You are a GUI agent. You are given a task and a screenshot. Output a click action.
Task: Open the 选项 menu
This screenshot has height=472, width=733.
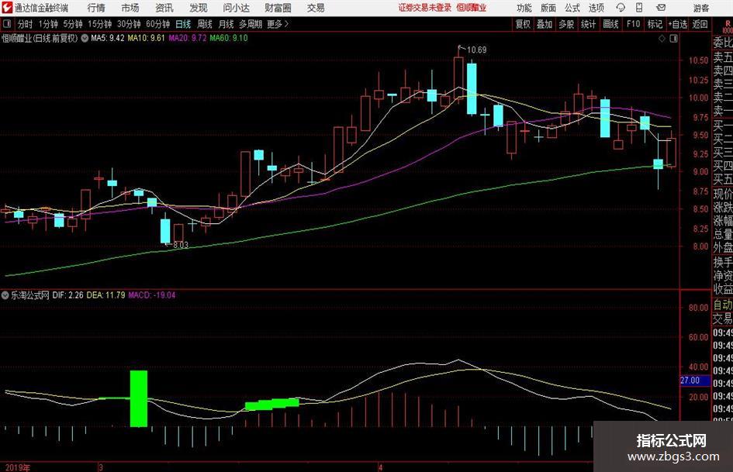tap(596, 8)
